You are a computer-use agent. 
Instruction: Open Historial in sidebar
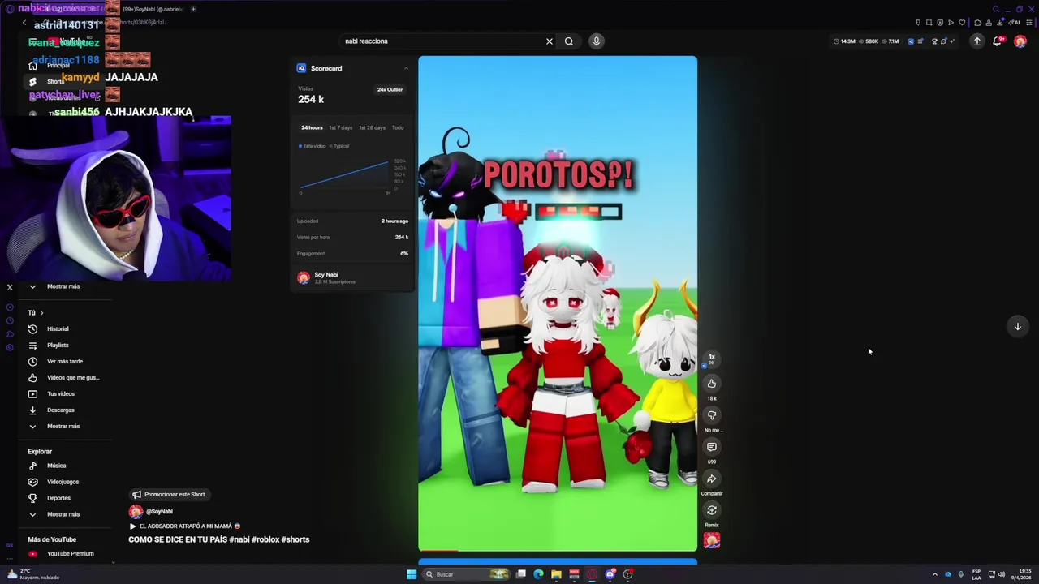pyautogui.click(x=63, y=328)
